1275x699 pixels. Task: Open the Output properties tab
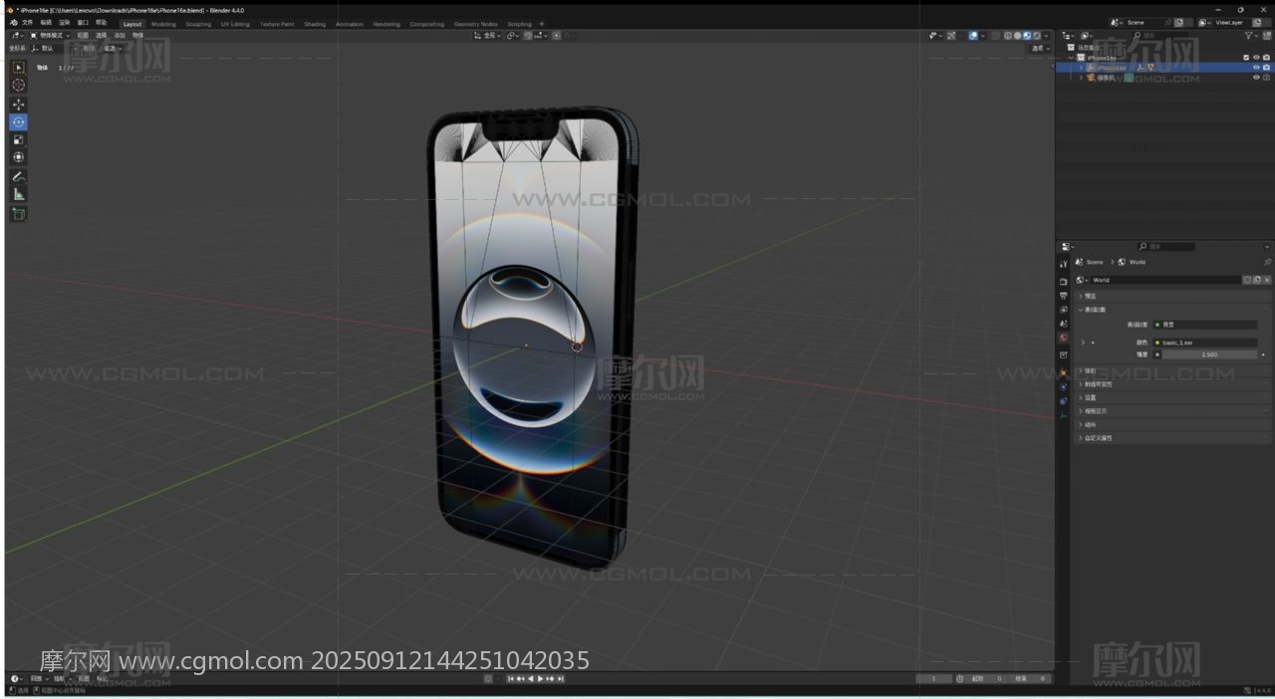pyautogui.click(x=1064, y=296)
